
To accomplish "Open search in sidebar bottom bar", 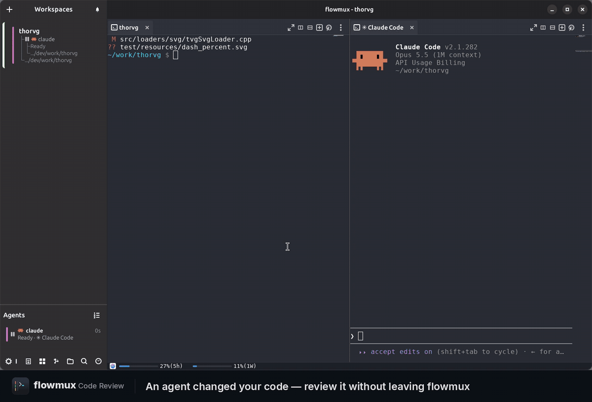I will point(84,361).
